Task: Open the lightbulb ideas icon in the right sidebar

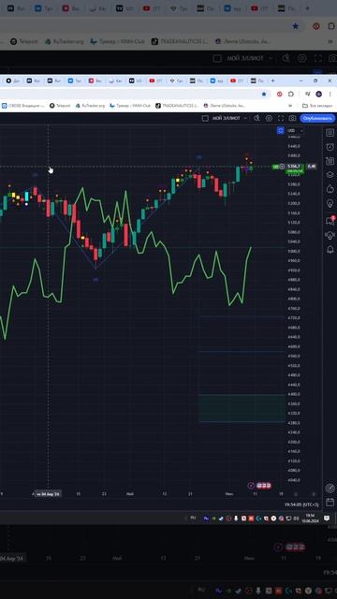Action: [x=330, y=203]
